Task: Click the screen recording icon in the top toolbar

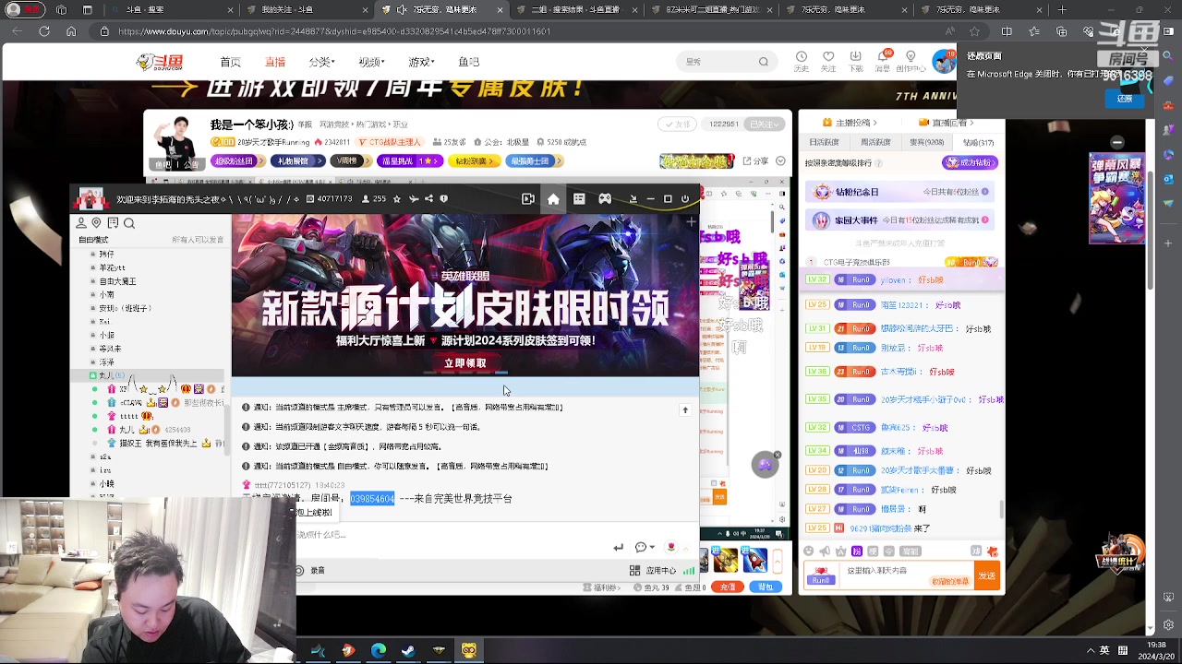Action: point(528,198)
